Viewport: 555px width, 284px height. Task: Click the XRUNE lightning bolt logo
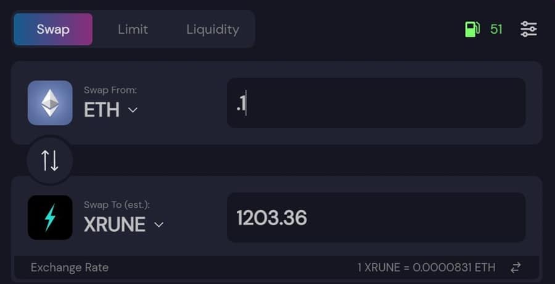[50, 218]
